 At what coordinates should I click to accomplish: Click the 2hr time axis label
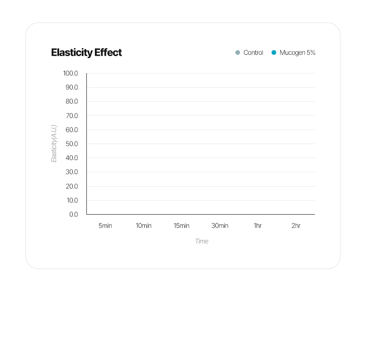pyautogui.click(x=296, y=226)
